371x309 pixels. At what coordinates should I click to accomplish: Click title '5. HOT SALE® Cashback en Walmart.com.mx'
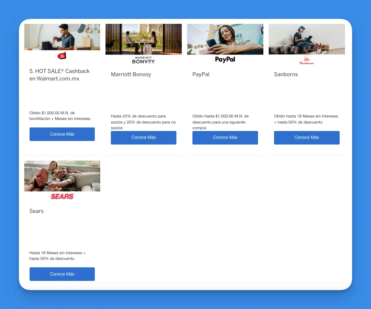(x=60, y=75)
